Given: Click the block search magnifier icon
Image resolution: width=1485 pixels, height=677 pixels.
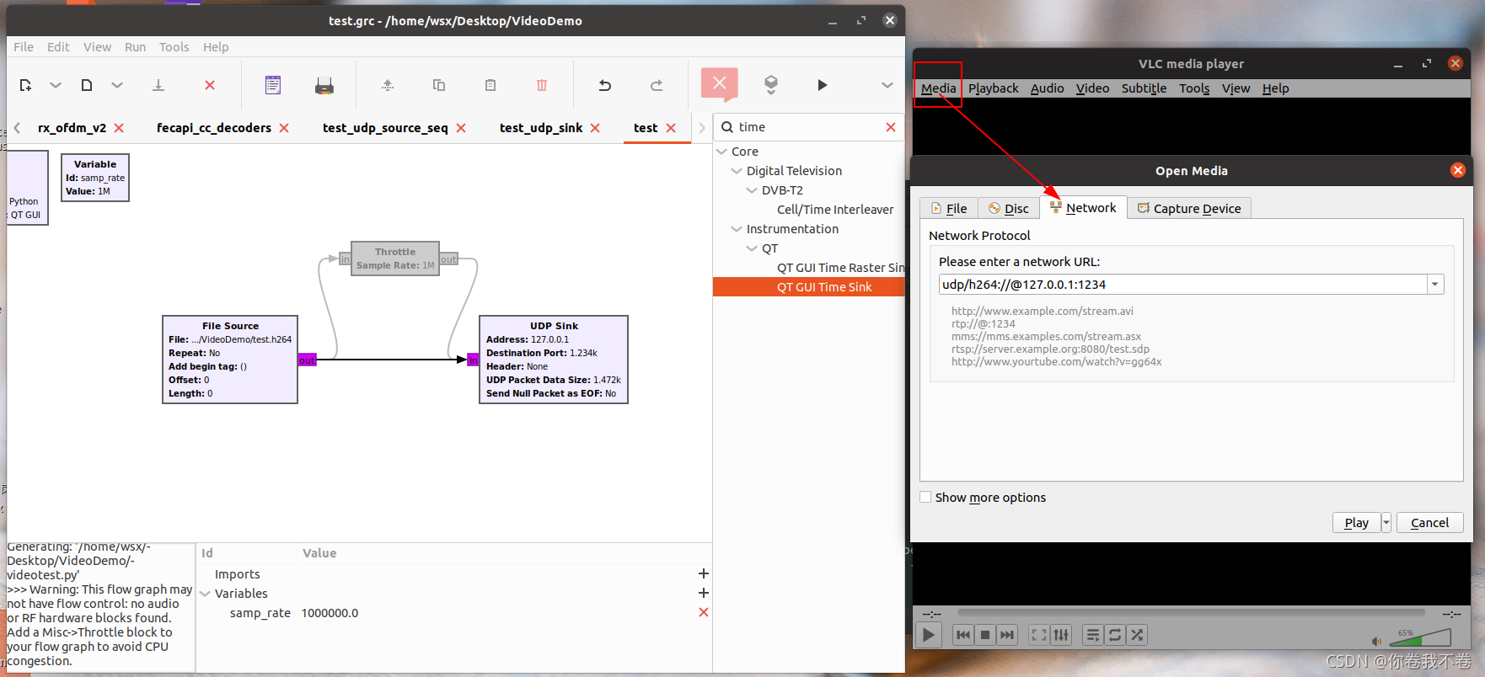Looking at the screenshot, I should (727, 127).
